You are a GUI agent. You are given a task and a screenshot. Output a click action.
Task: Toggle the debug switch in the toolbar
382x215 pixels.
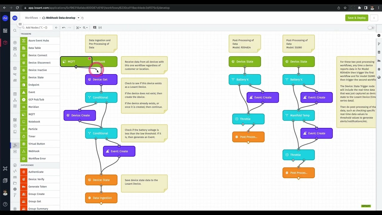pos(371,28)
